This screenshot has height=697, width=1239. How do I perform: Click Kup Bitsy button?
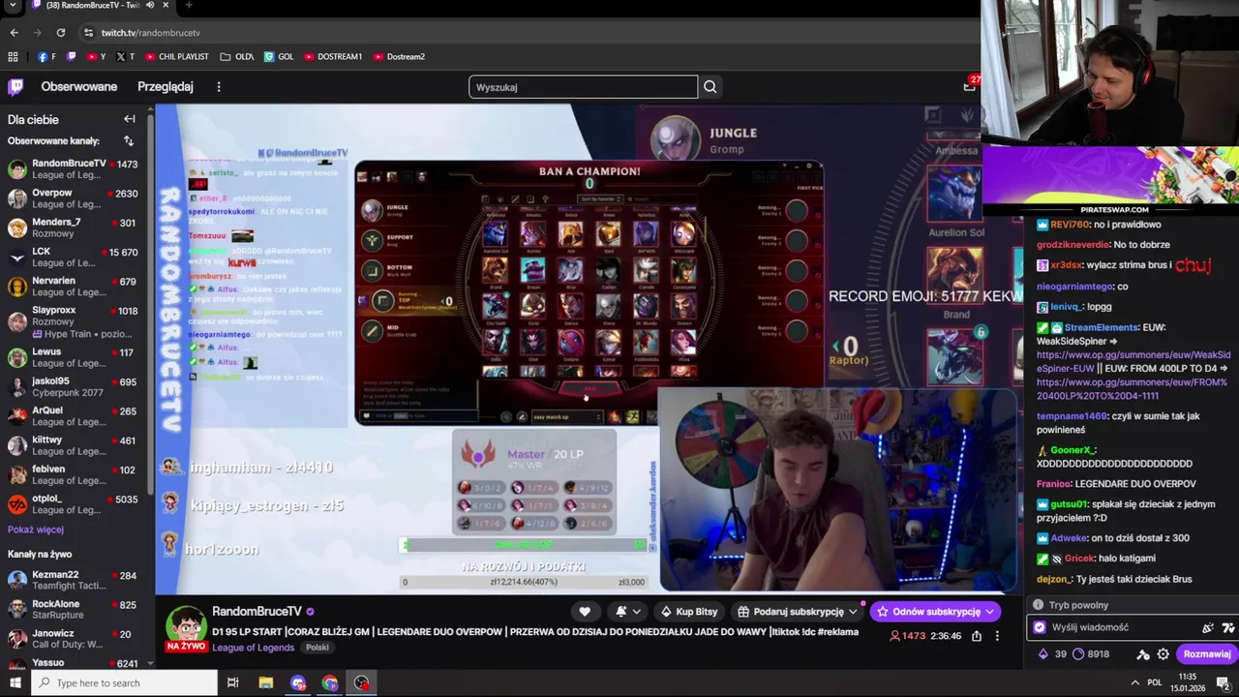[x=689, y=612]
